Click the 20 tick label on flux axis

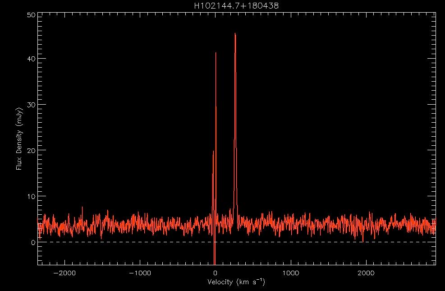31,150
